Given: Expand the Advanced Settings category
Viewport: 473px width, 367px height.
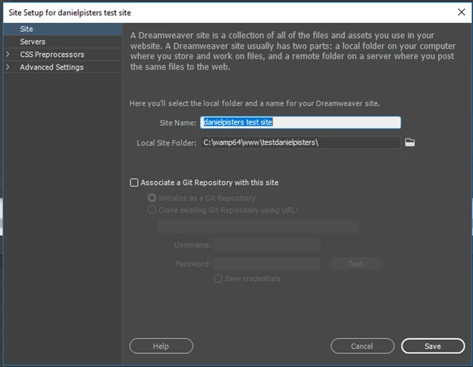Looking at the screenshot, I should [8, 67].
